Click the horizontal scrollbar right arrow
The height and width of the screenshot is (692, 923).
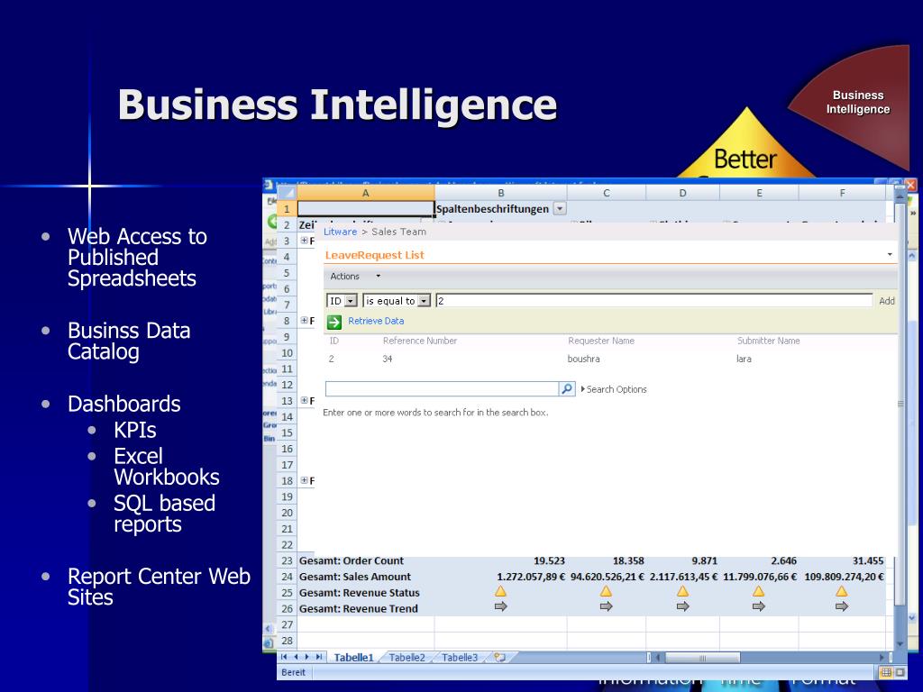tap(882, 657)
